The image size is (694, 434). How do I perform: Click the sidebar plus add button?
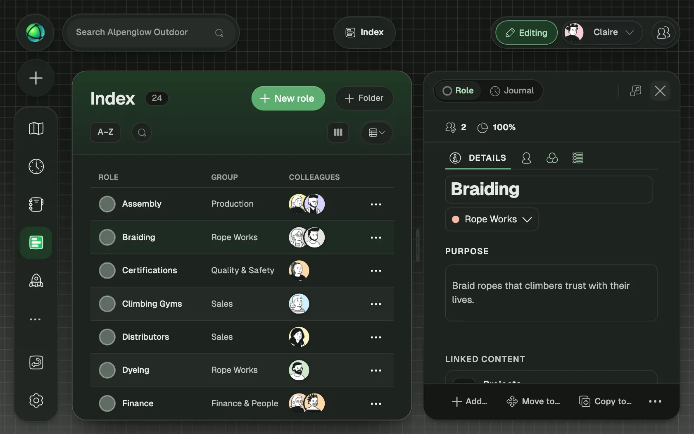pos(36,78)
